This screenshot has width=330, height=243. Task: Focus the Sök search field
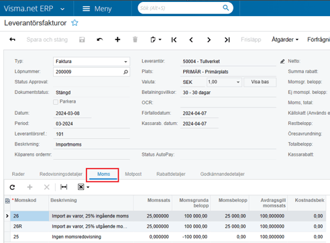click(180, 8)
